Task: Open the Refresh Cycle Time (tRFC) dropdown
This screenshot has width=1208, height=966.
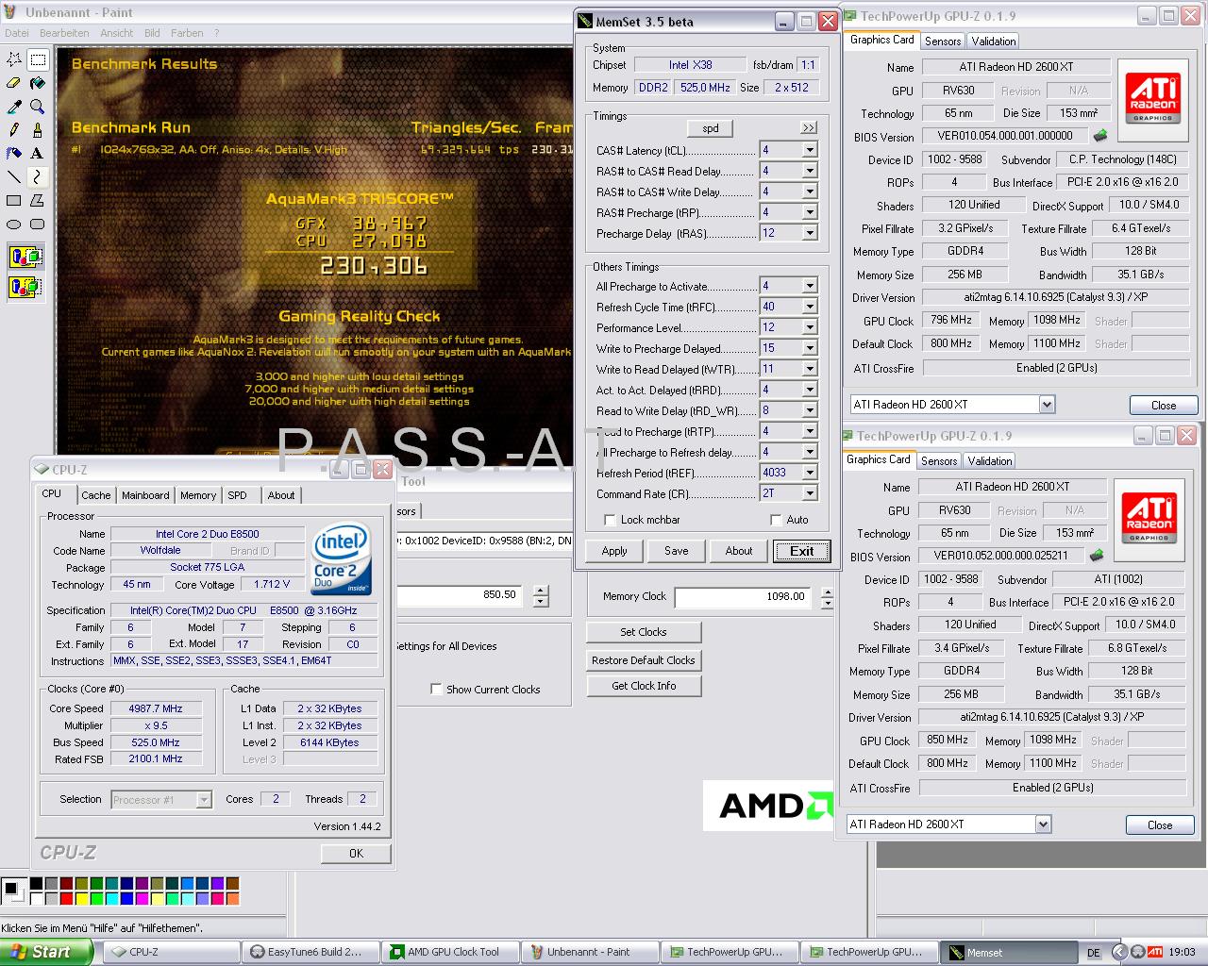Action: [809, 307]
